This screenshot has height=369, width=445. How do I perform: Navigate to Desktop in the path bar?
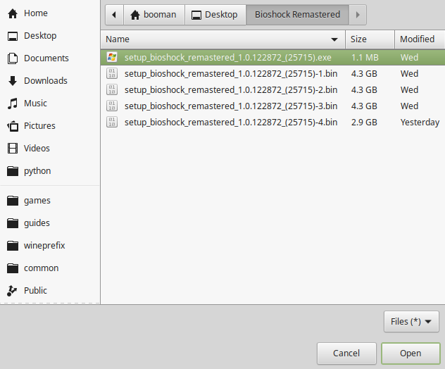click(x=215, y=15)
